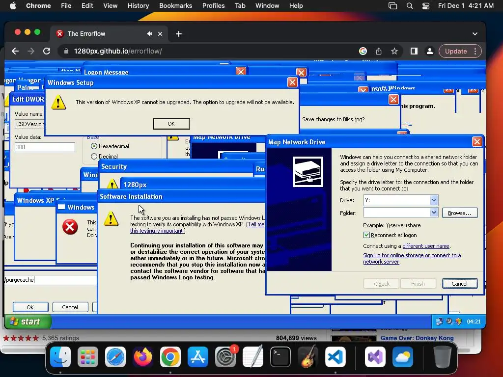Open macOS Control Center
503x377 pixels.
coord(426,5)
